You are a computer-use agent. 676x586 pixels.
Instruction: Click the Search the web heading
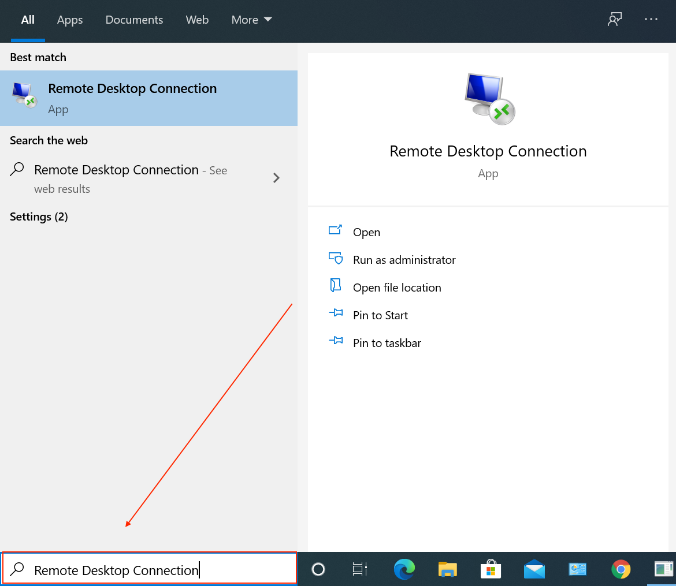(49, 140)
